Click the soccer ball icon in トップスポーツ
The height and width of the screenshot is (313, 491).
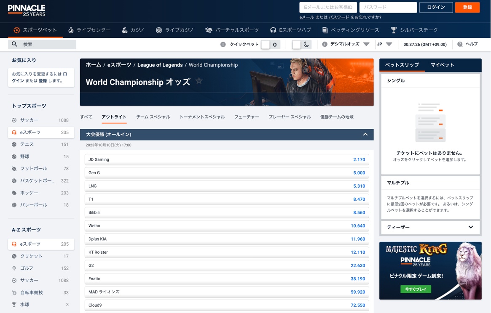point(14,120)
